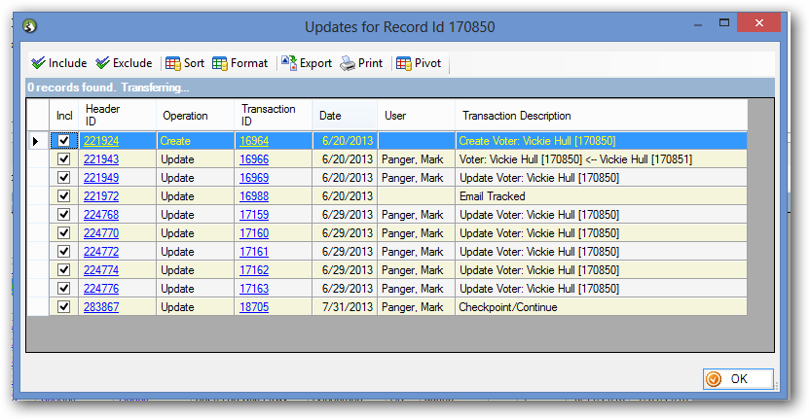Screen dimensions: 810x420
Task: Open Header ID link 221943
Action: tap(101, 159)
